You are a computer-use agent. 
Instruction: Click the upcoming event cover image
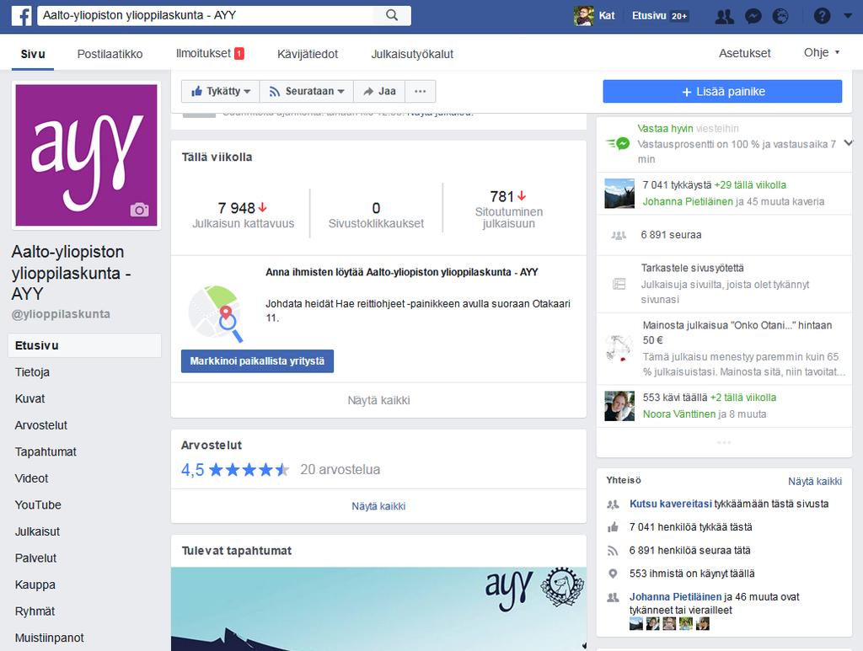coord(378,609)
